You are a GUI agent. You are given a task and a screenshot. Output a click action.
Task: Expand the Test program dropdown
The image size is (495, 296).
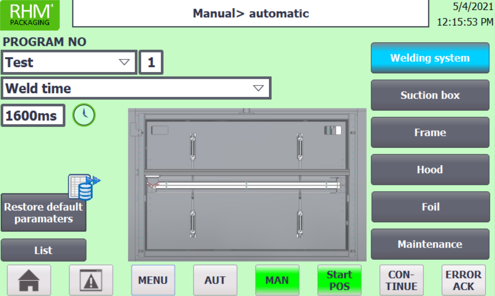[124, 62]
